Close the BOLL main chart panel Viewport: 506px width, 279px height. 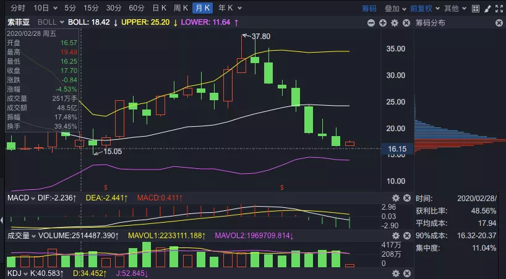(x=406, y=23)
